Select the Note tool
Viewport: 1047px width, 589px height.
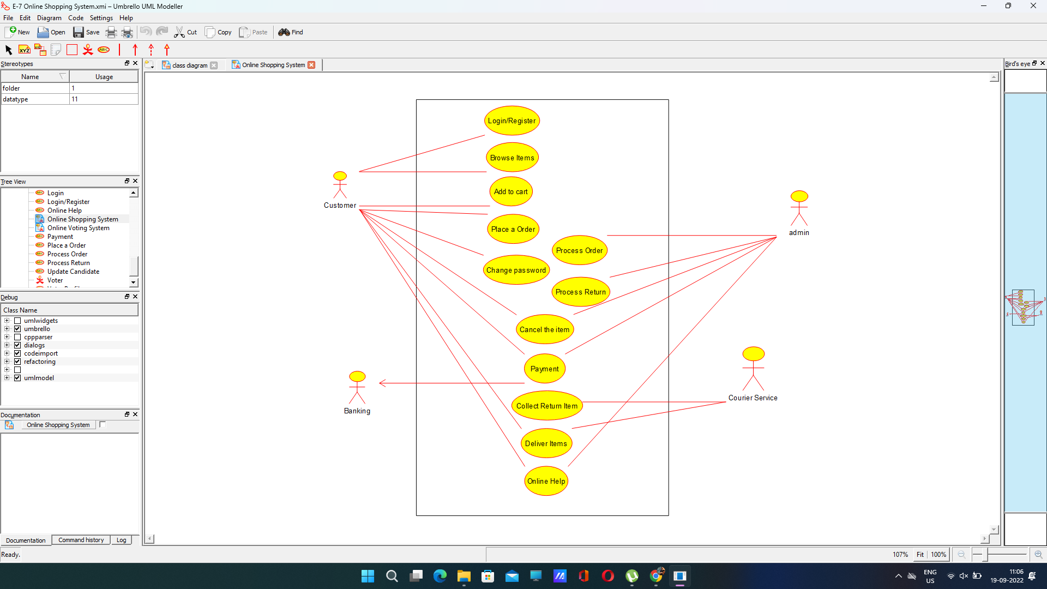(56, 50)
